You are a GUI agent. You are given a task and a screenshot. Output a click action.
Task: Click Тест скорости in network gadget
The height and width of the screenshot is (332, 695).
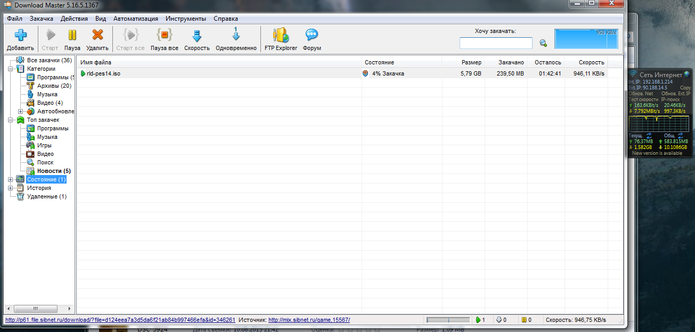coord(643,99)
